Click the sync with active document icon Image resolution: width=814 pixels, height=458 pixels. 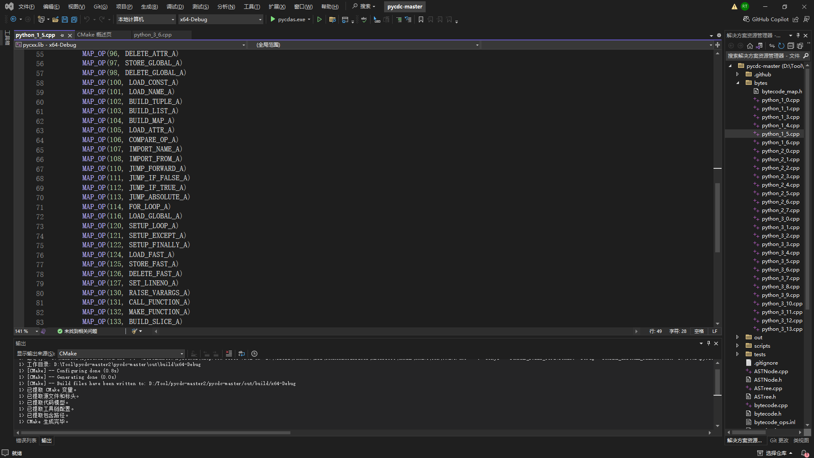coord(772,46)
